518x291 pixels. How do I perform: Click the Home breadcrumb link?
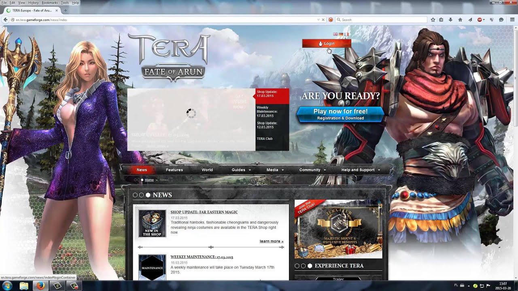tap(149, 180)
